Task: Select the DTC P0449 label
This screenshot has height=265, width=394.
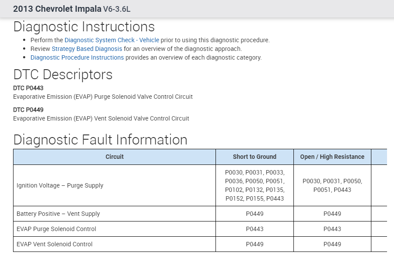Action: click(x=28, y=110)
